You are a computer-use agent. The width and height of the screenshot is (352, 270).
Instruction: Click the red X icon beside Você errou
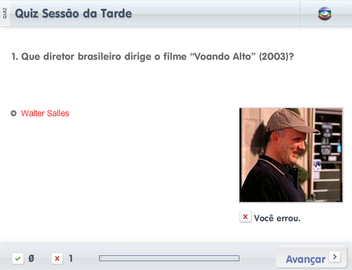coord(245,217)
